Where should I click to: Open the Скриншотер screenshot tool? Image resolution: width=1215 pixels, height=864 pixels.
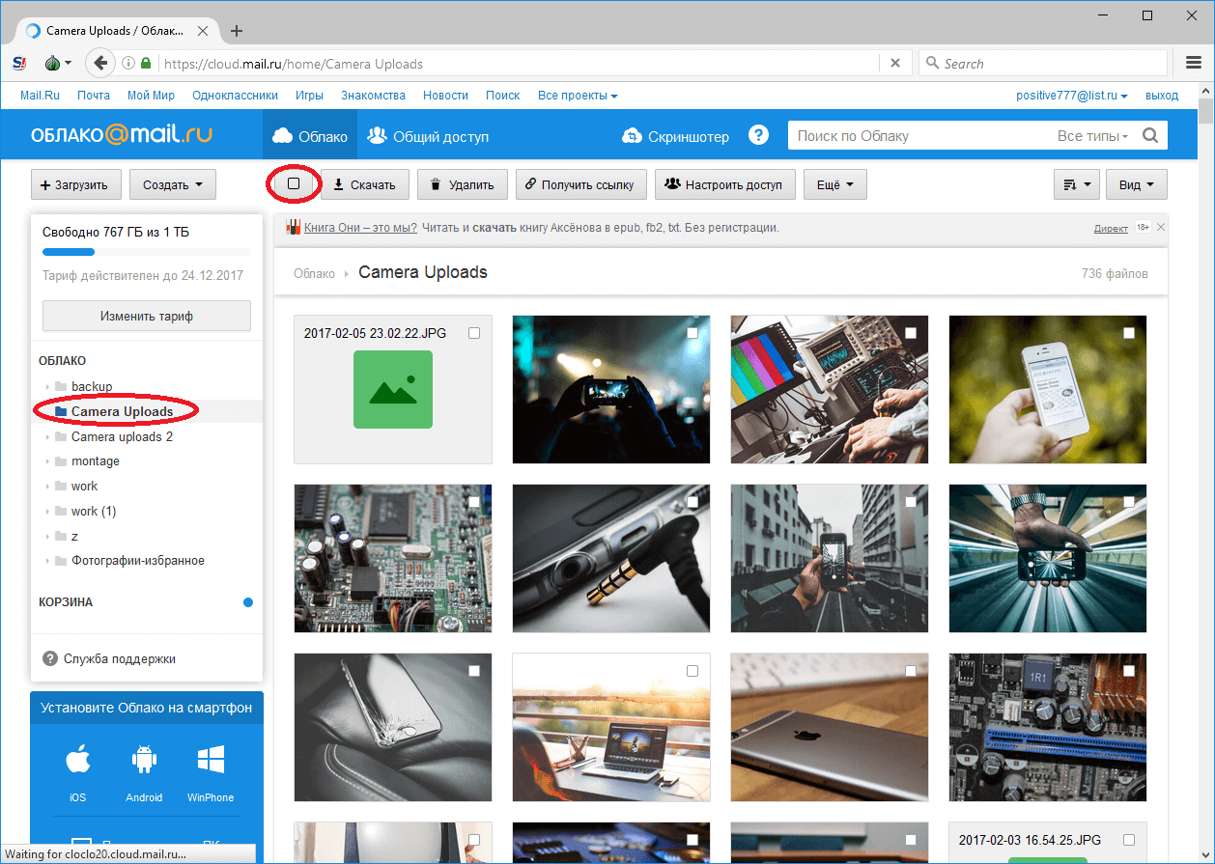676,136
